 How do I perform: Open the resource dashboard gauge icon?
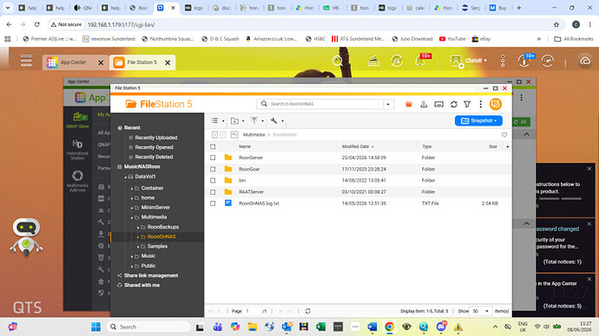tap(548, 61)
